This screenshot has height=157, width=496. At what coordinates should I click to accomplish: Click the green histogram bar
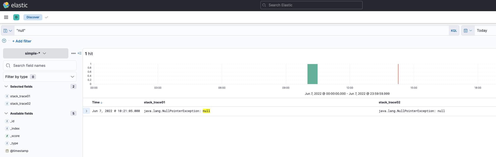(x=313, y=74)
